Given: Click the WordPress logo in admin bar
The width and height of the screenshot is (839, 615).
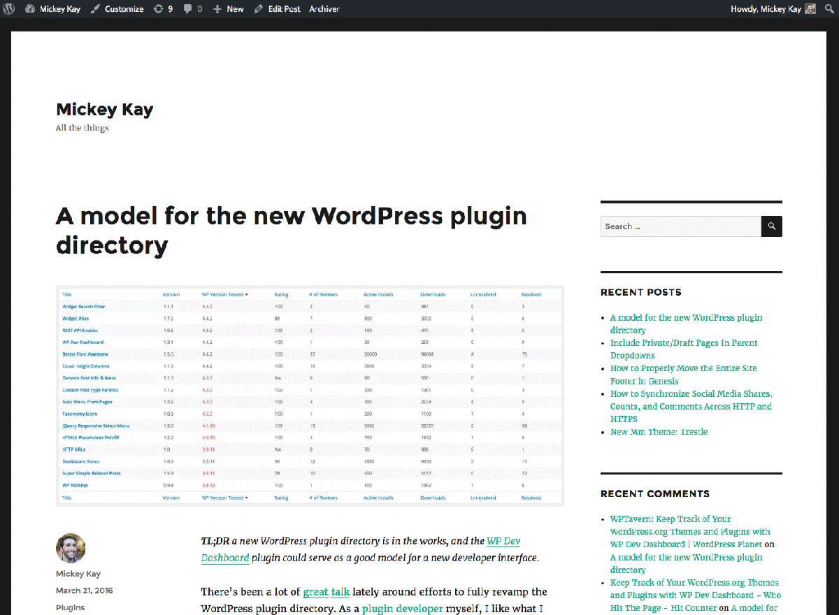Looking at the screenshot, I should [x=9, y=9].
